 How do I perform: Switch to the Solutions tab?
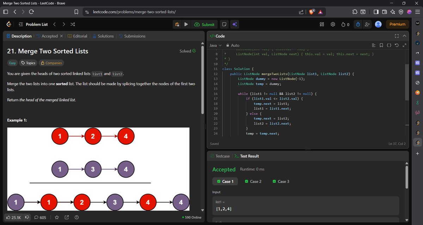tap(103, 36)
